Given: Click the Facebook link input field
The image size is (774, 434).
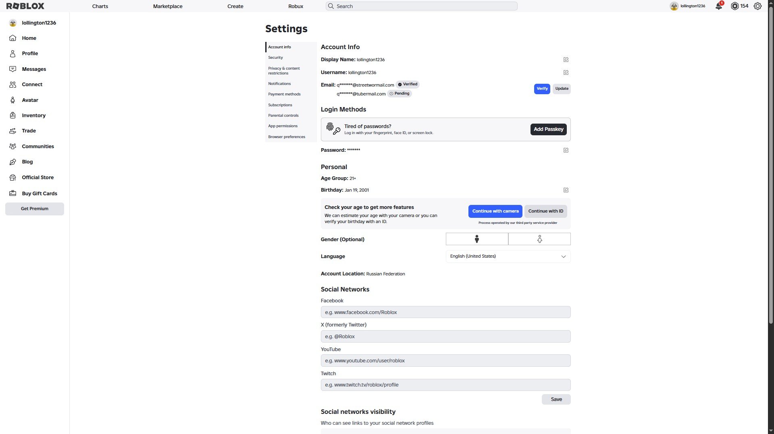Looking at the screenshot, I should tap(445, 312).
